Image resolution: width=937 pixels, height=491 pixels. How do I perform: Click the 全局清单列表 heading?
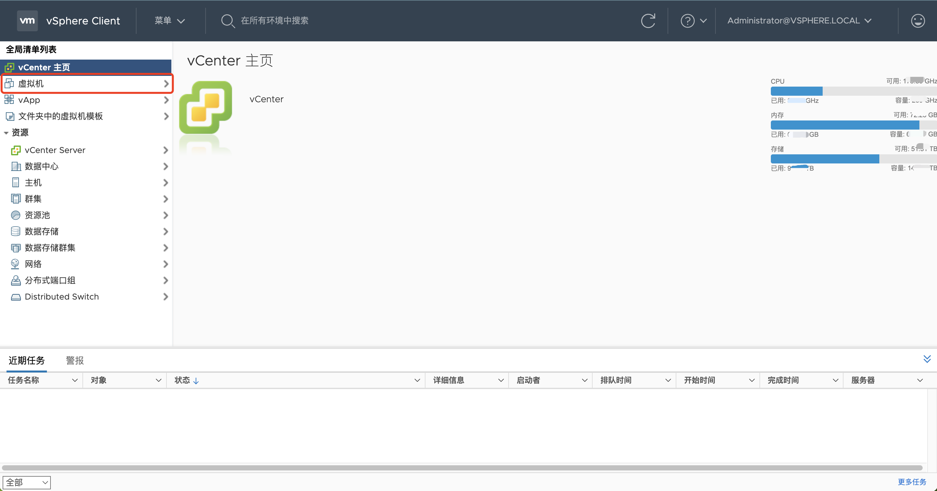pos(31,49)
